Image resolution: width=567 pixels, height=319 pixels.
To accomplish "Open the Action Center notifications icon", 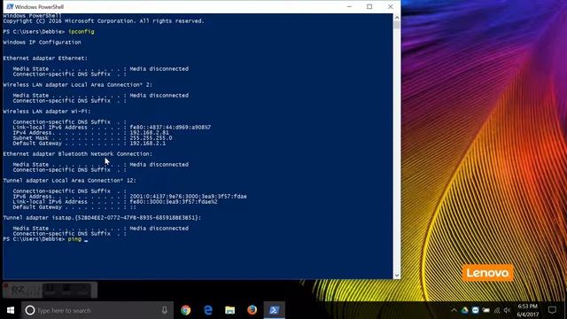I will coord(552,310).
